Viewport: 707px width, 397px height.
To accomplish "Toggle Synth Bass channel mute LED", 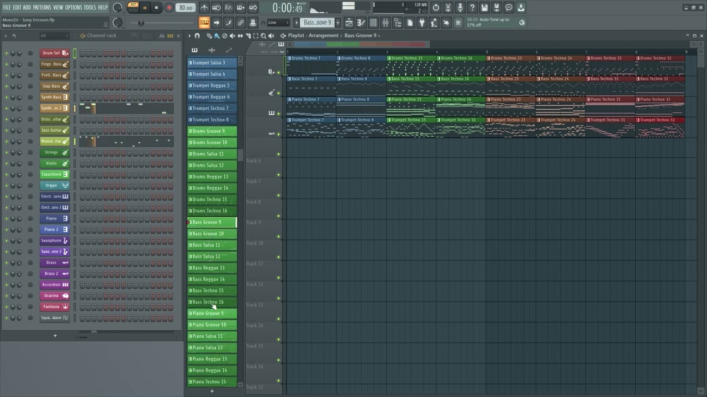I will click(7, 98).
